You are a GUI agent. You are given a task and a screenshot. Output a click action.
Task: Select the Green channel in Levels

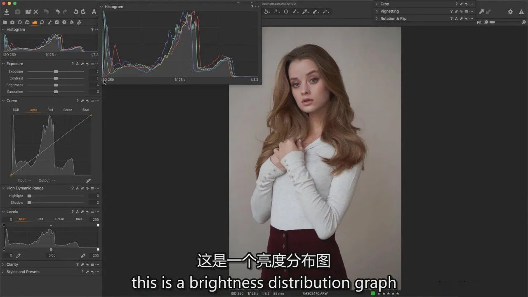click(59, 219)
